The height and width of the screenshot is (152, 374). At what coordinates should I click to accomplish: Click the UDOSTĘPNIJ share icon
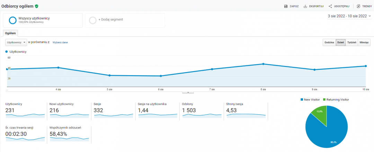[x=330, y=6]
